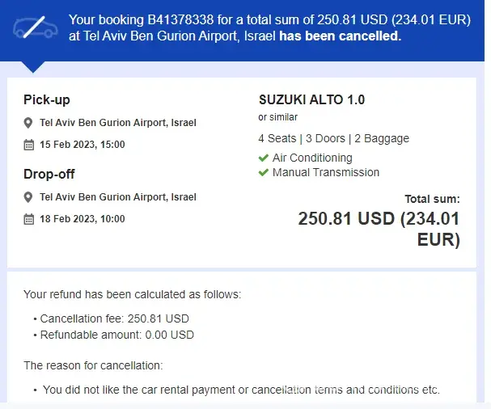Click the pick-up time 15 Feb 2023, 15:00
Image resolution: width=491 pixels, height=409 pixels.
pyautogui.click(x=82, y=145)
